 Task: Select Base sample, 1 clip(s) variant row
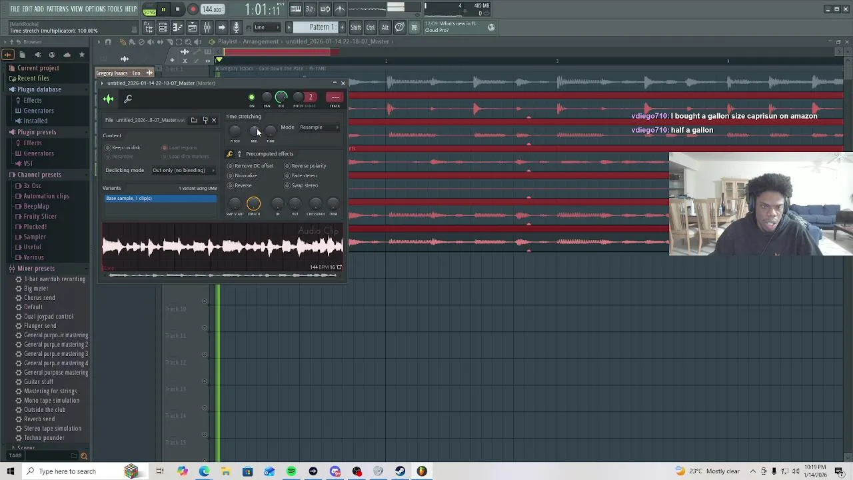161,199
